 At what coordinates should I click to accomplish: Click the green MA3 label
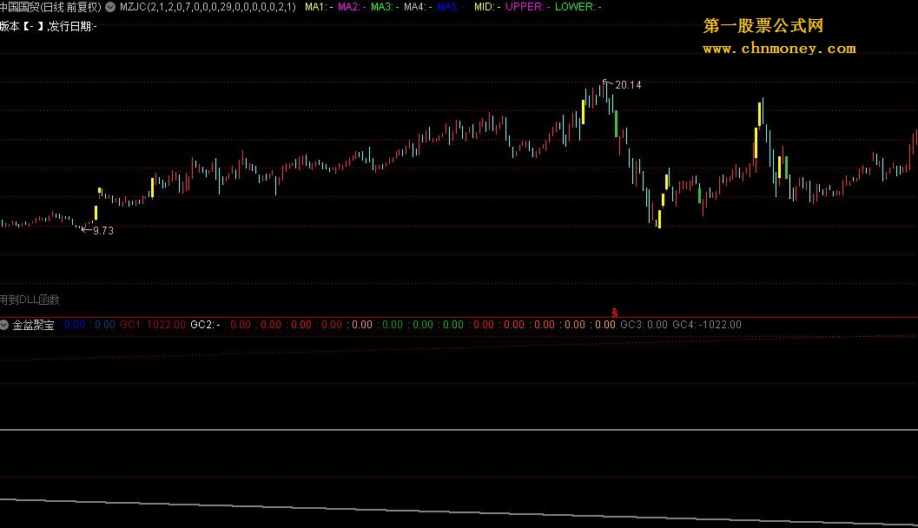pyautogui.click(x=385, y=7)
